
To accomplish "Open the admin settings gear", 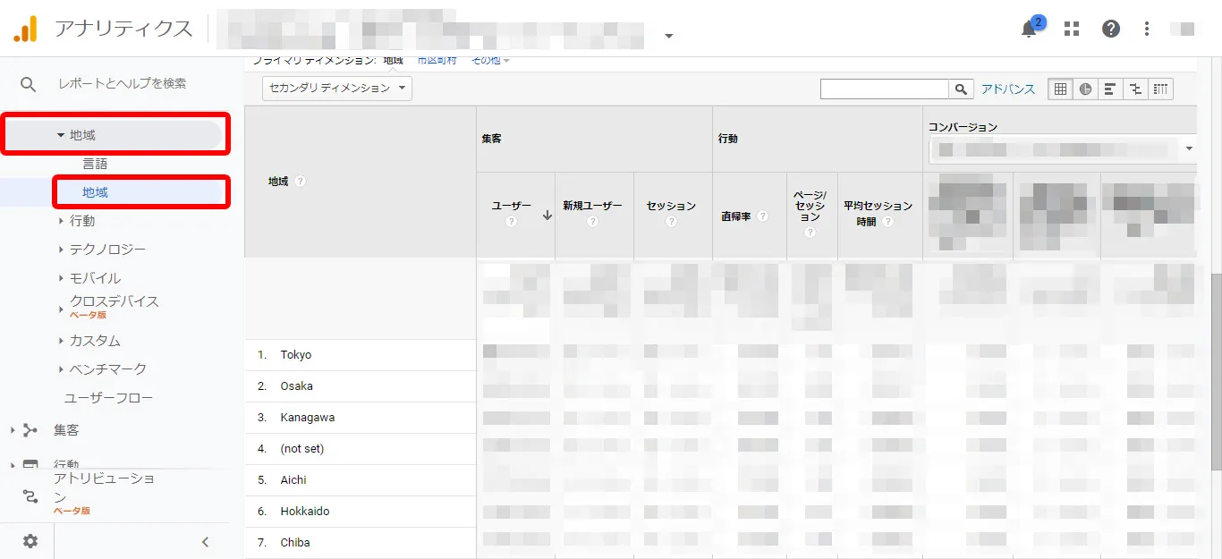I will pyautogui.click(x=29, y=540).
